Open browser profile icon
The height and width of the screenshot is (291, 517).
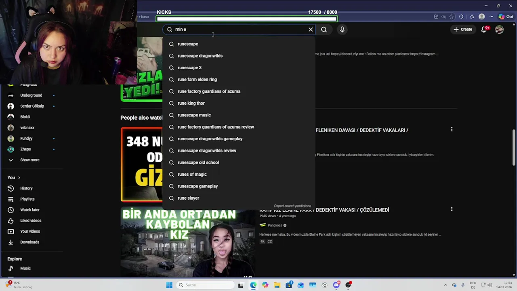click(481, 17)
